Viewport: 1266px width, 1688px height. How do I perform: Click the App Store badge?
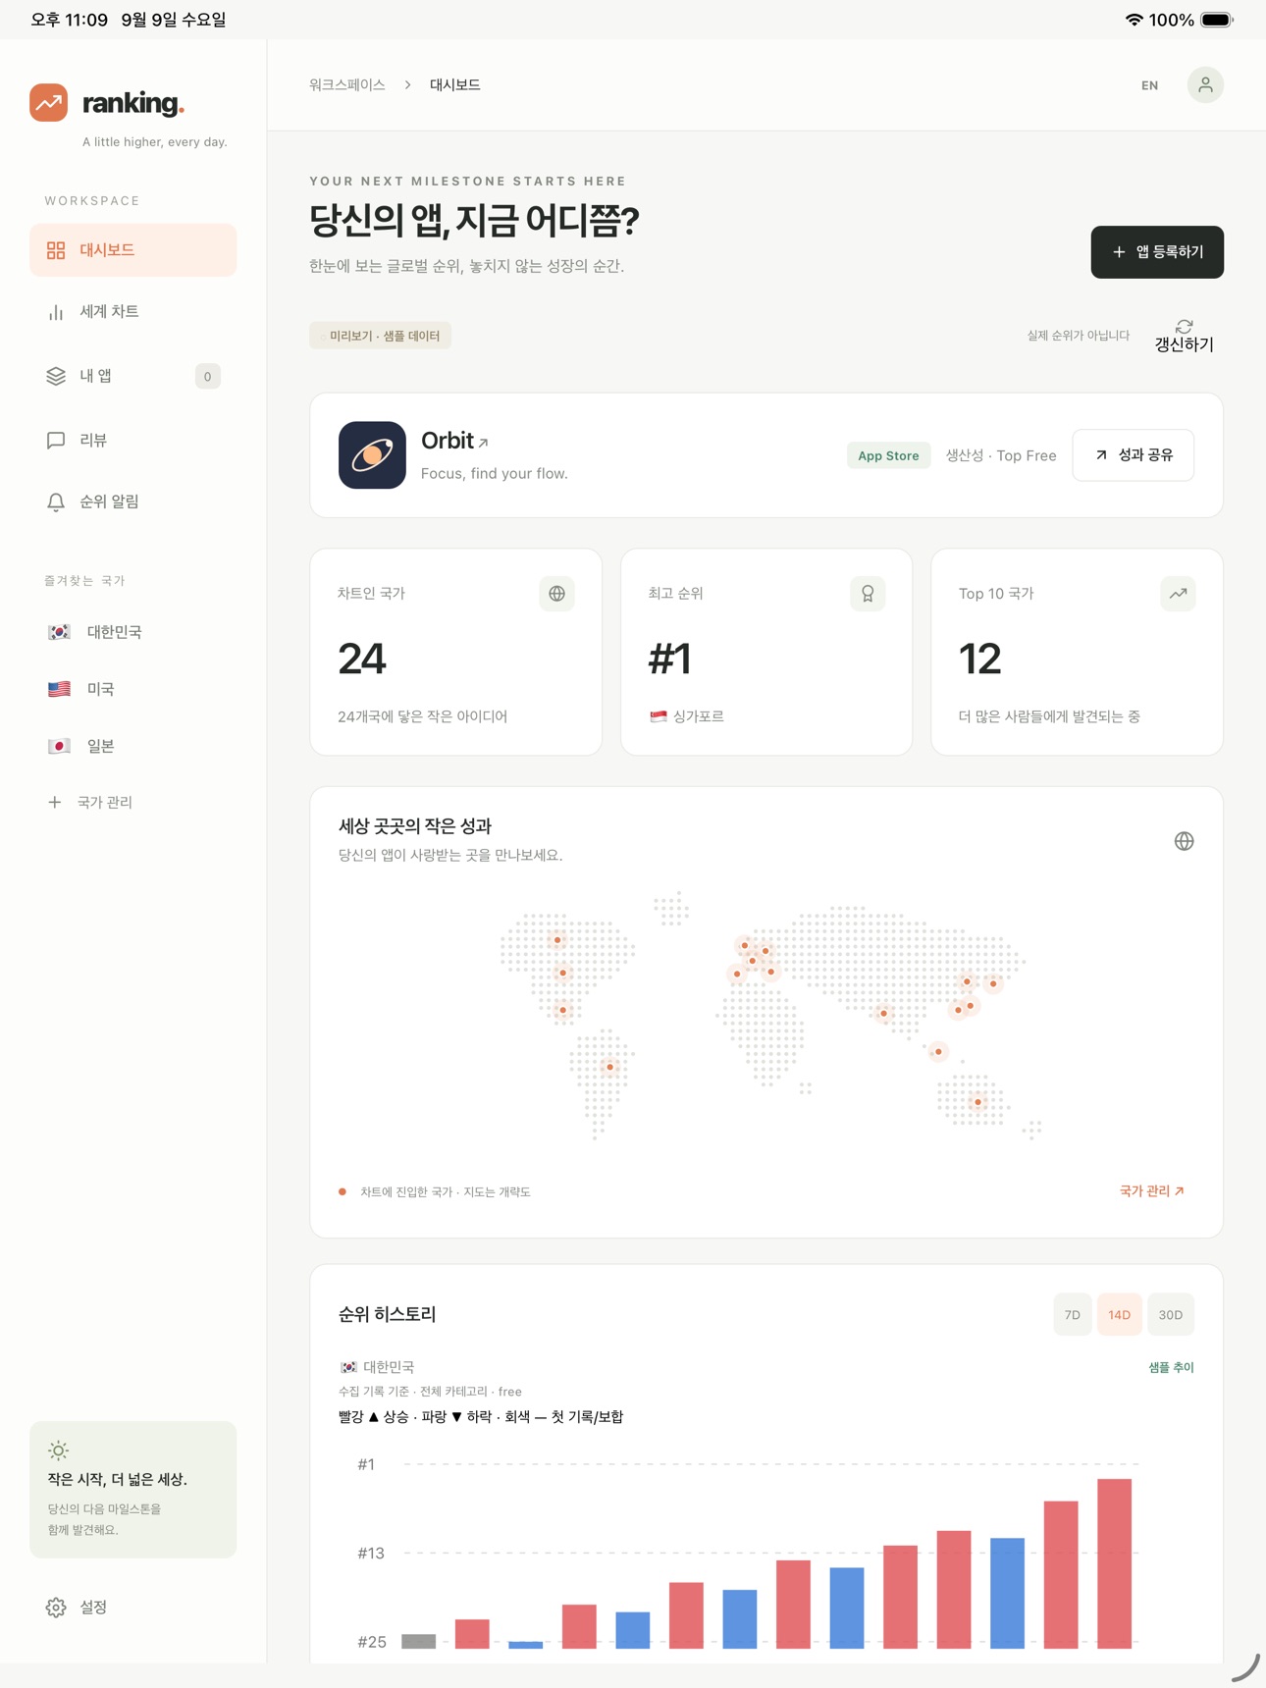point(889,455)
